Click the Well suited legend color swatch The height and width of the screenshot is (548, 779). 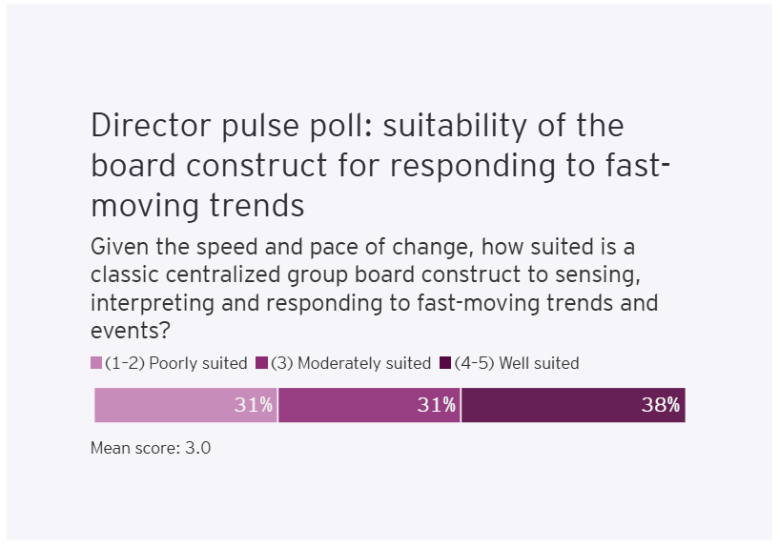[x=445, y=363]
